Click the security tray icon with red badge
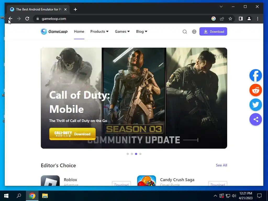The height and width of the screenshot is (201, 268). coord(222,196)
